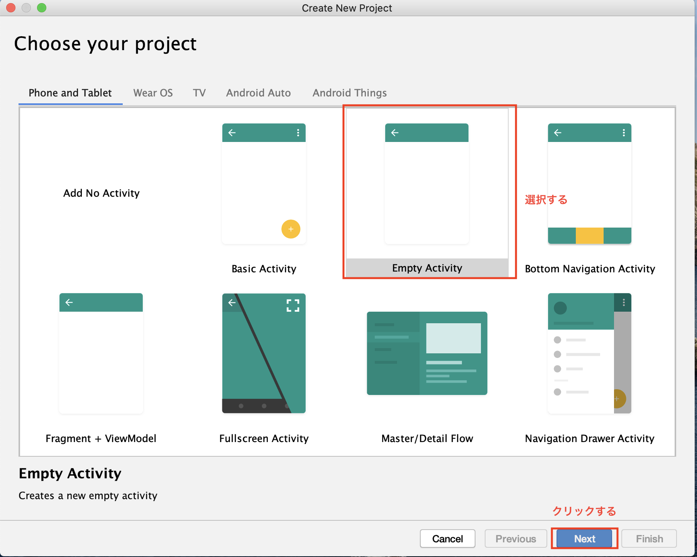The height and width of the screenshot is (557, 697).
Task: Click the Master/Detail Flow label
Action: (427, 439)
